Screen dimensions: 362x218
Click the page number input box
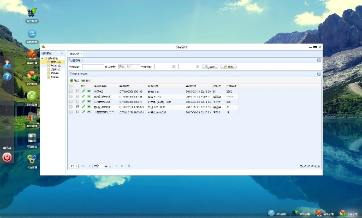tap(100, 166)
